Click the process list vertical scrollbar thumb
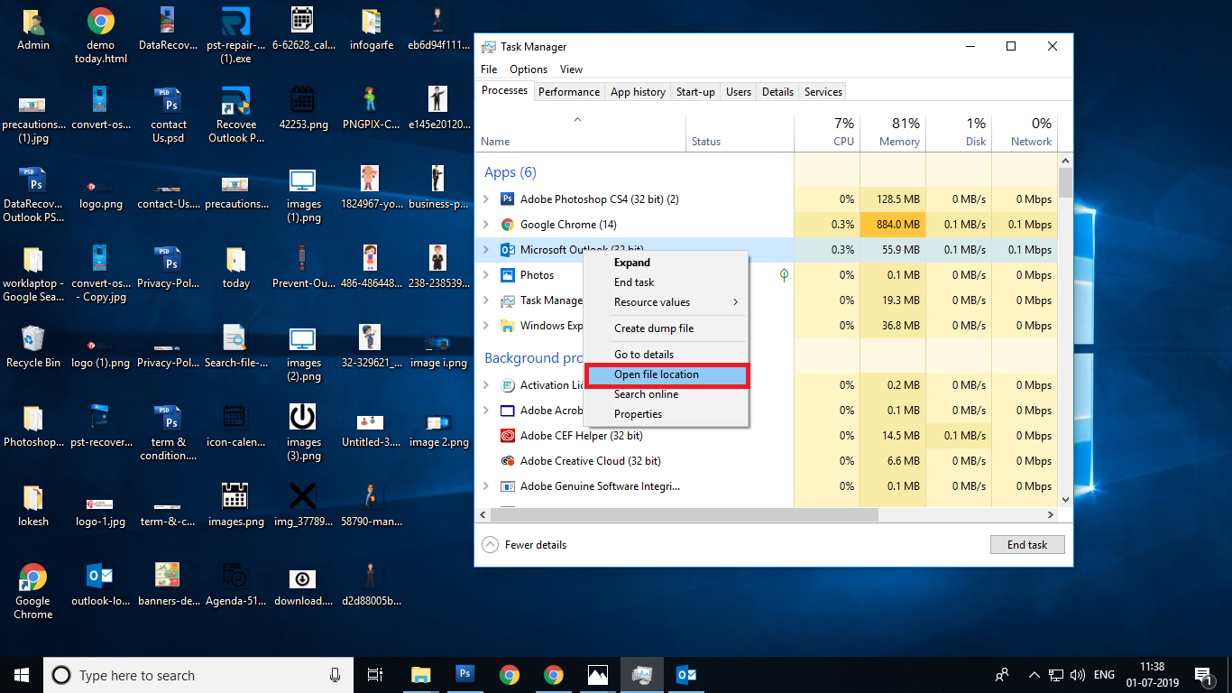This screenshot has width=1232, height=693. coord(1065,182)
